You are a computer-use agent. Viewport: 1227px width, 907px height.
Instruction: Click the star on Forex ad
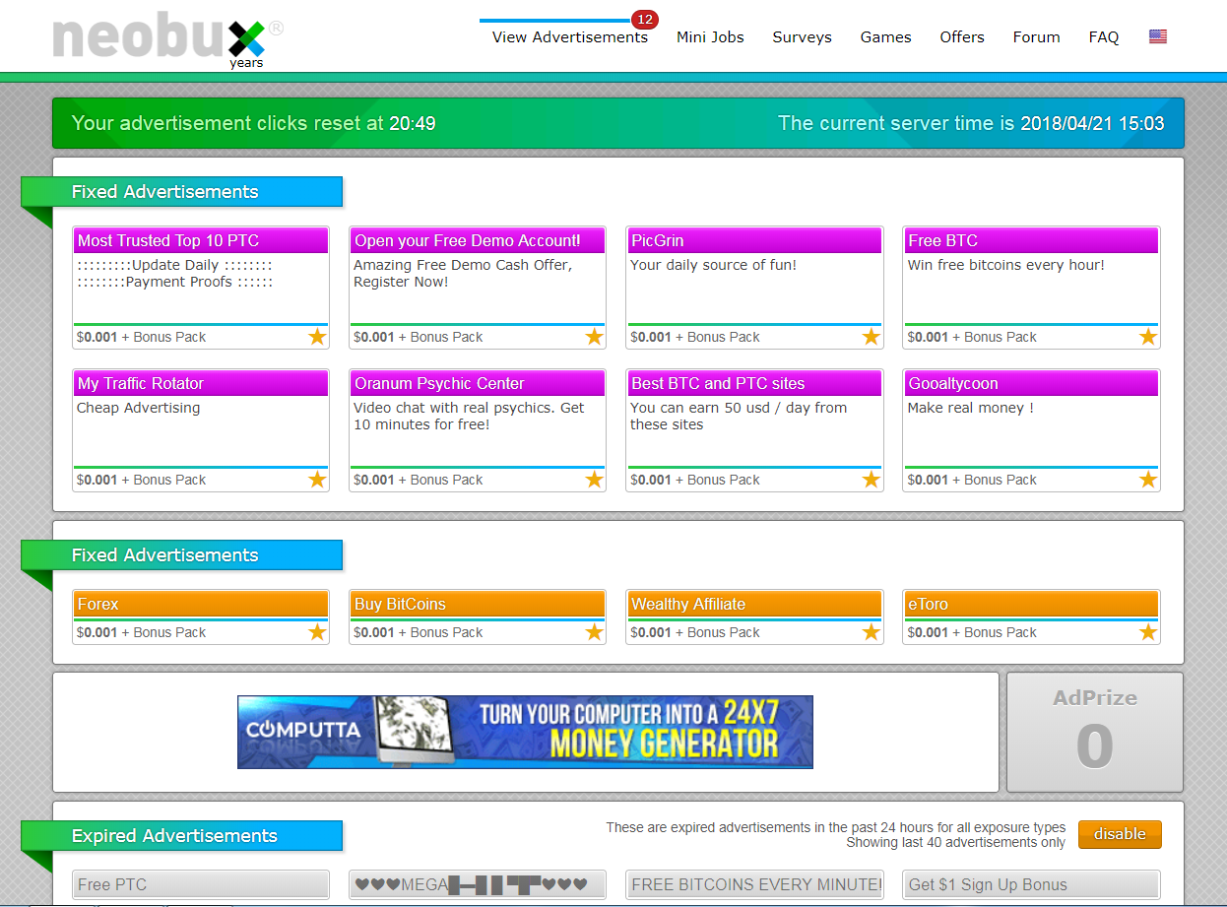click(317, 632)
